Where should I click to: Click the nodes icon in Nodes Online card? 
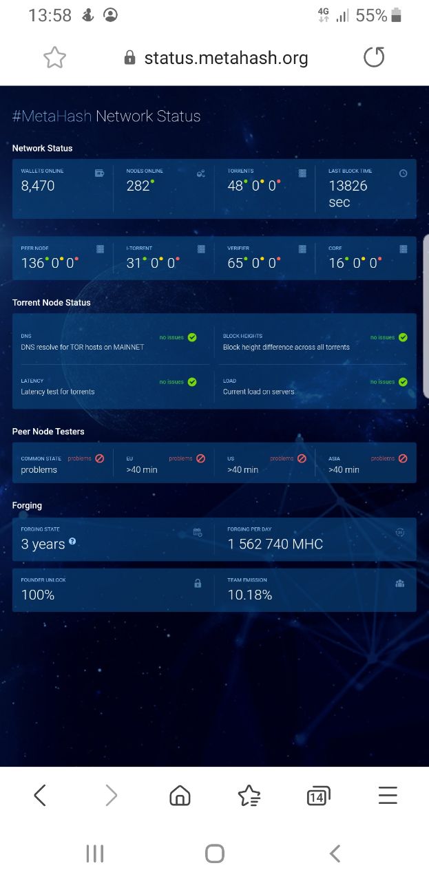tap(200, 173)
